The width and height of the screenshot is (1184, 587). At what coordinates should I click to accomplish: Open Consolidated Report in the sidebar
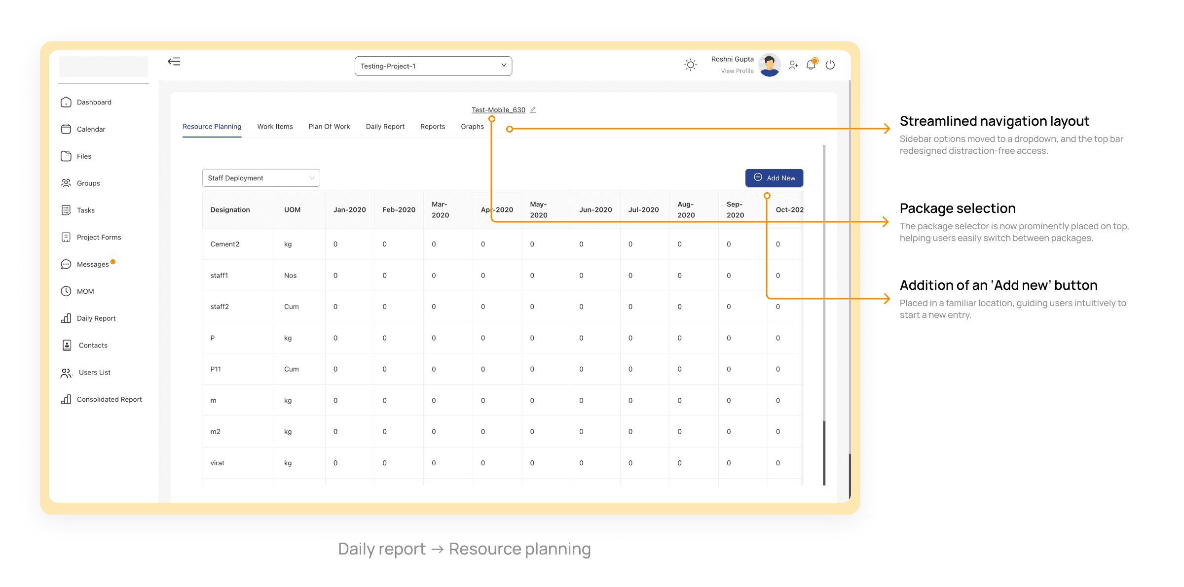tap(109, 400)
